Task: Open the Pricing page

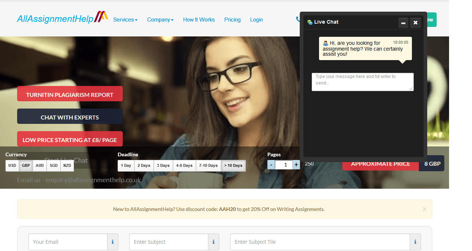Action: (232, 20)
